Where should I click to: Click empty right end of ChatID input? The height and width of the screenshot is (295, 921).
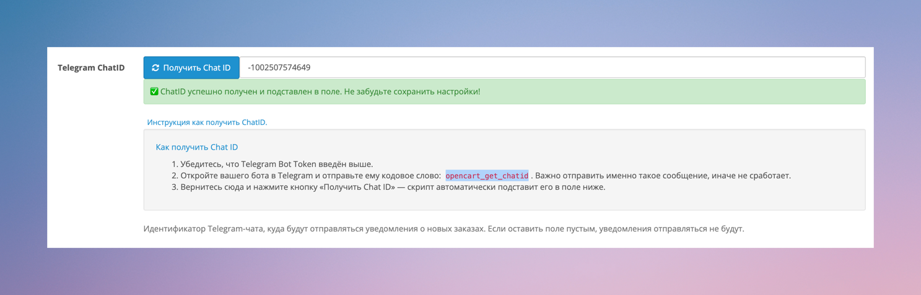(x=805, y=67)
